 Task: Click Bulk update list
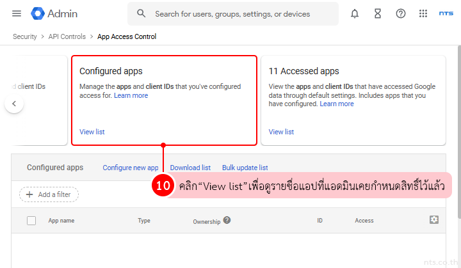click(245, 168)
